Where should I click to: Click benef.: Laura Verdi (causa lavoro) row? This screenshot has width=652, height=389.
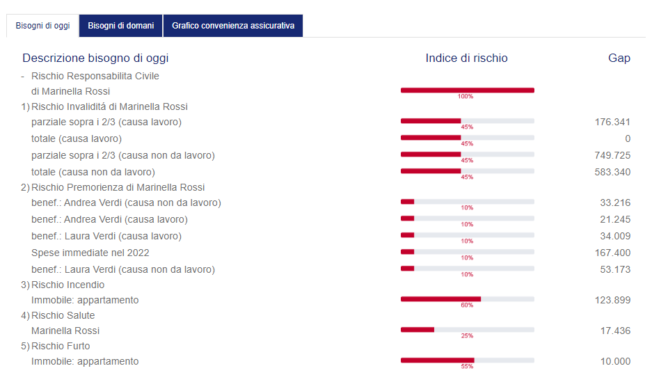(326, 237)
